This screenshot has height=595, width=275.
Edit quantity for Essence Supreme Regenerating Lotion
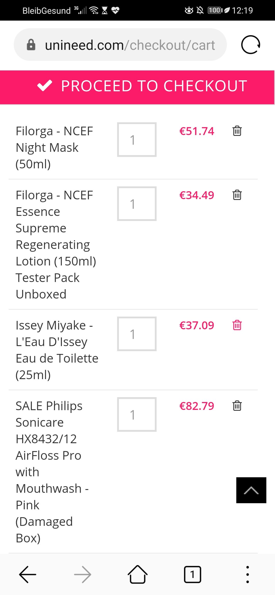click(137, 204)
